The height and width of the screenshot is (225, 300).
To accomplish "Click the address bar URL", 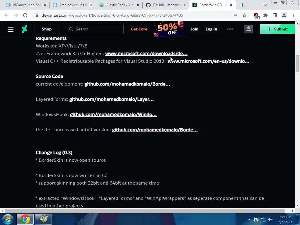I will coord(112,15).
